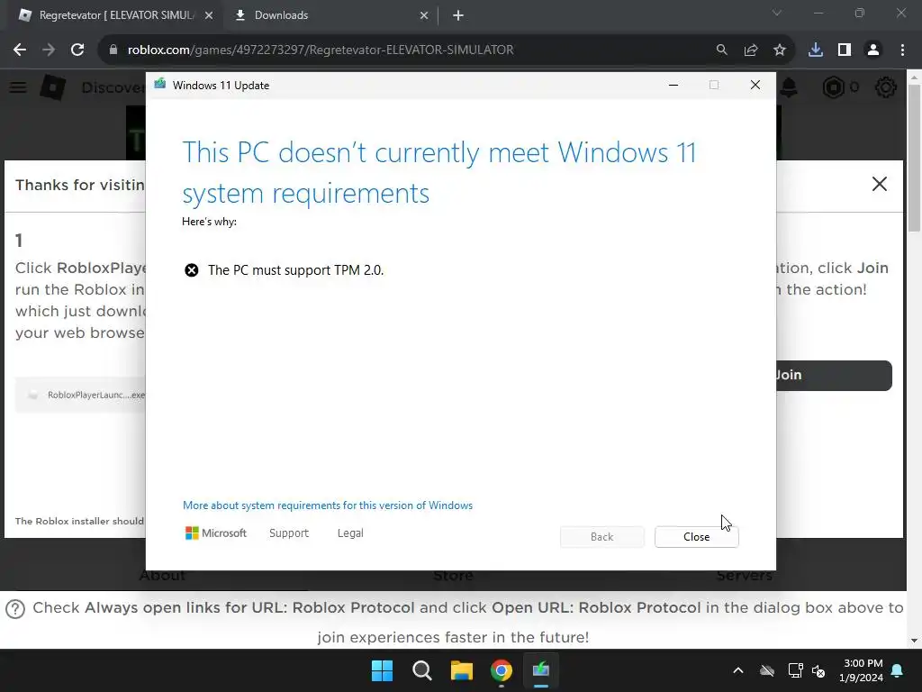Close the 'Thanks for visiting' Roblox popup
The width and height of the screenshot is (922, 692).
coord(879,184)
